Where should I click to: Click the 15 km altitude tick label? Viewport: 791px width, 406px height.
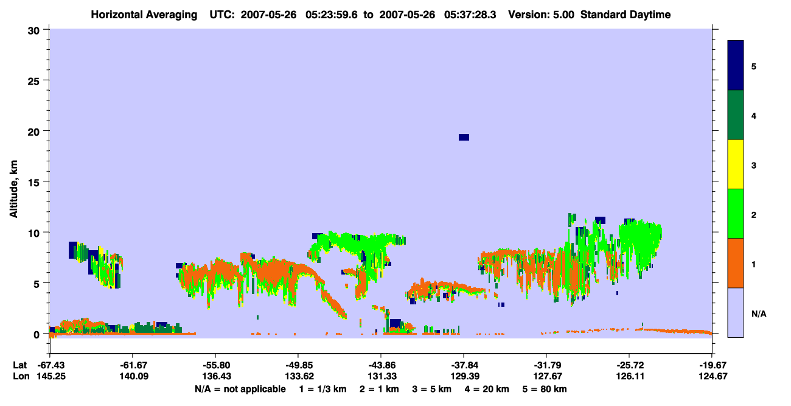35,182
